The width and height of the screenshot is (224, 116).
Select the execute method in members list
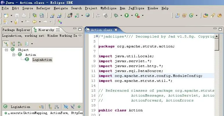(43, 113)
